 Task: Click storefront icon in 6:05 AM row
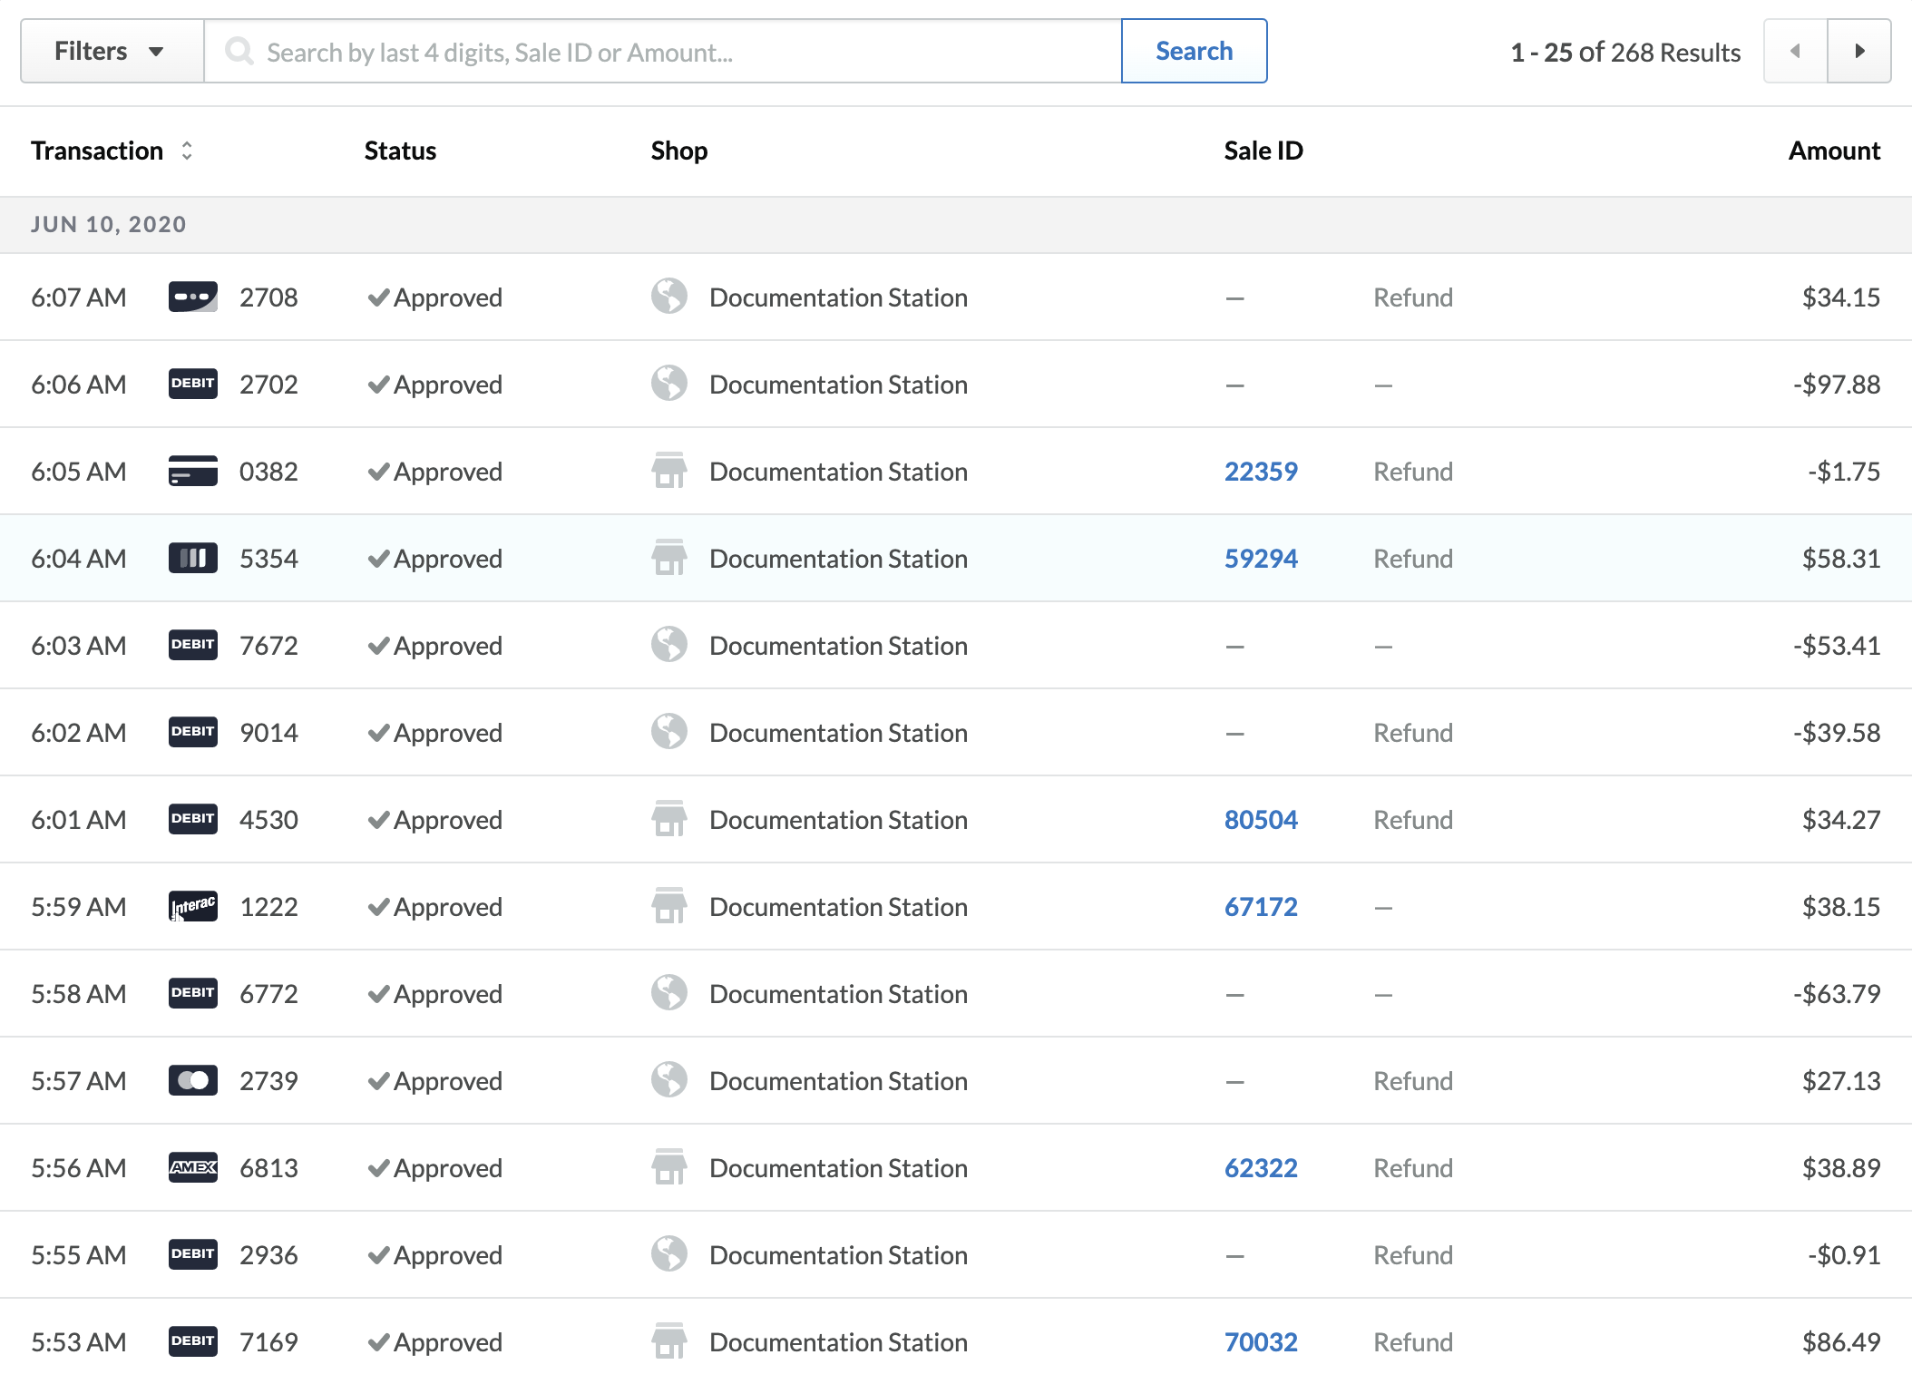click(x=669, y=470)
